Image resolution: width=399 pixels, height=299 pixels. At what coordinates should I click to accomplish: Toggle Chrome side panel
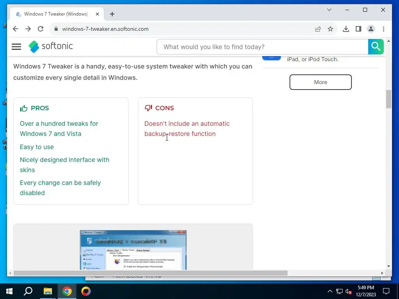click(358, 29)
